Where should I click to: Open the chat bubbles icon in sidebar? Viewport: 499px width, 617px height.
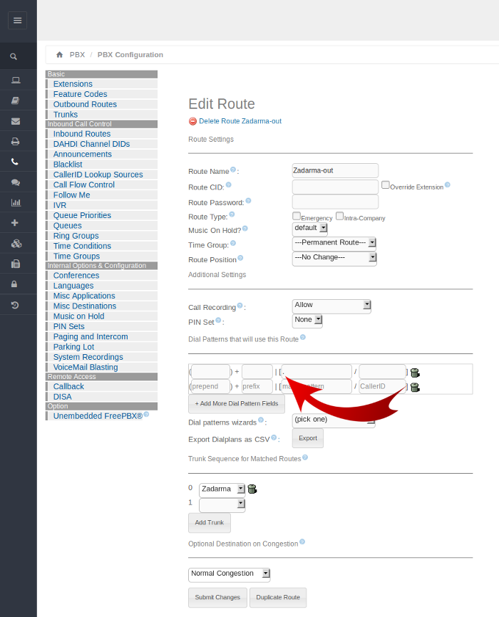tap(16, 182)
